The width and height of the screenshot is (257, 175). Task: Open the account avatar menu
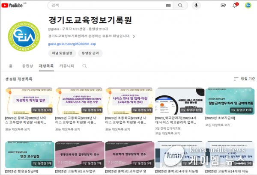click(x=248, y=6)
